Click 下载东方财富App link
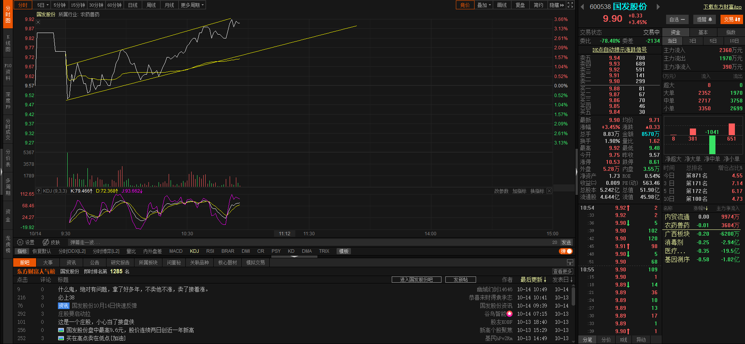The image size is (745, 344). (722, 7)
